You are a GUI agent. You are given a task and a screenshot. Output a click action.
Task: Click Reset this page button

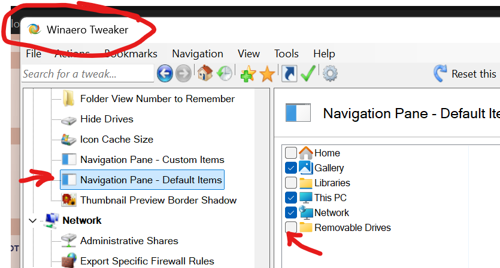pos(465,74)
